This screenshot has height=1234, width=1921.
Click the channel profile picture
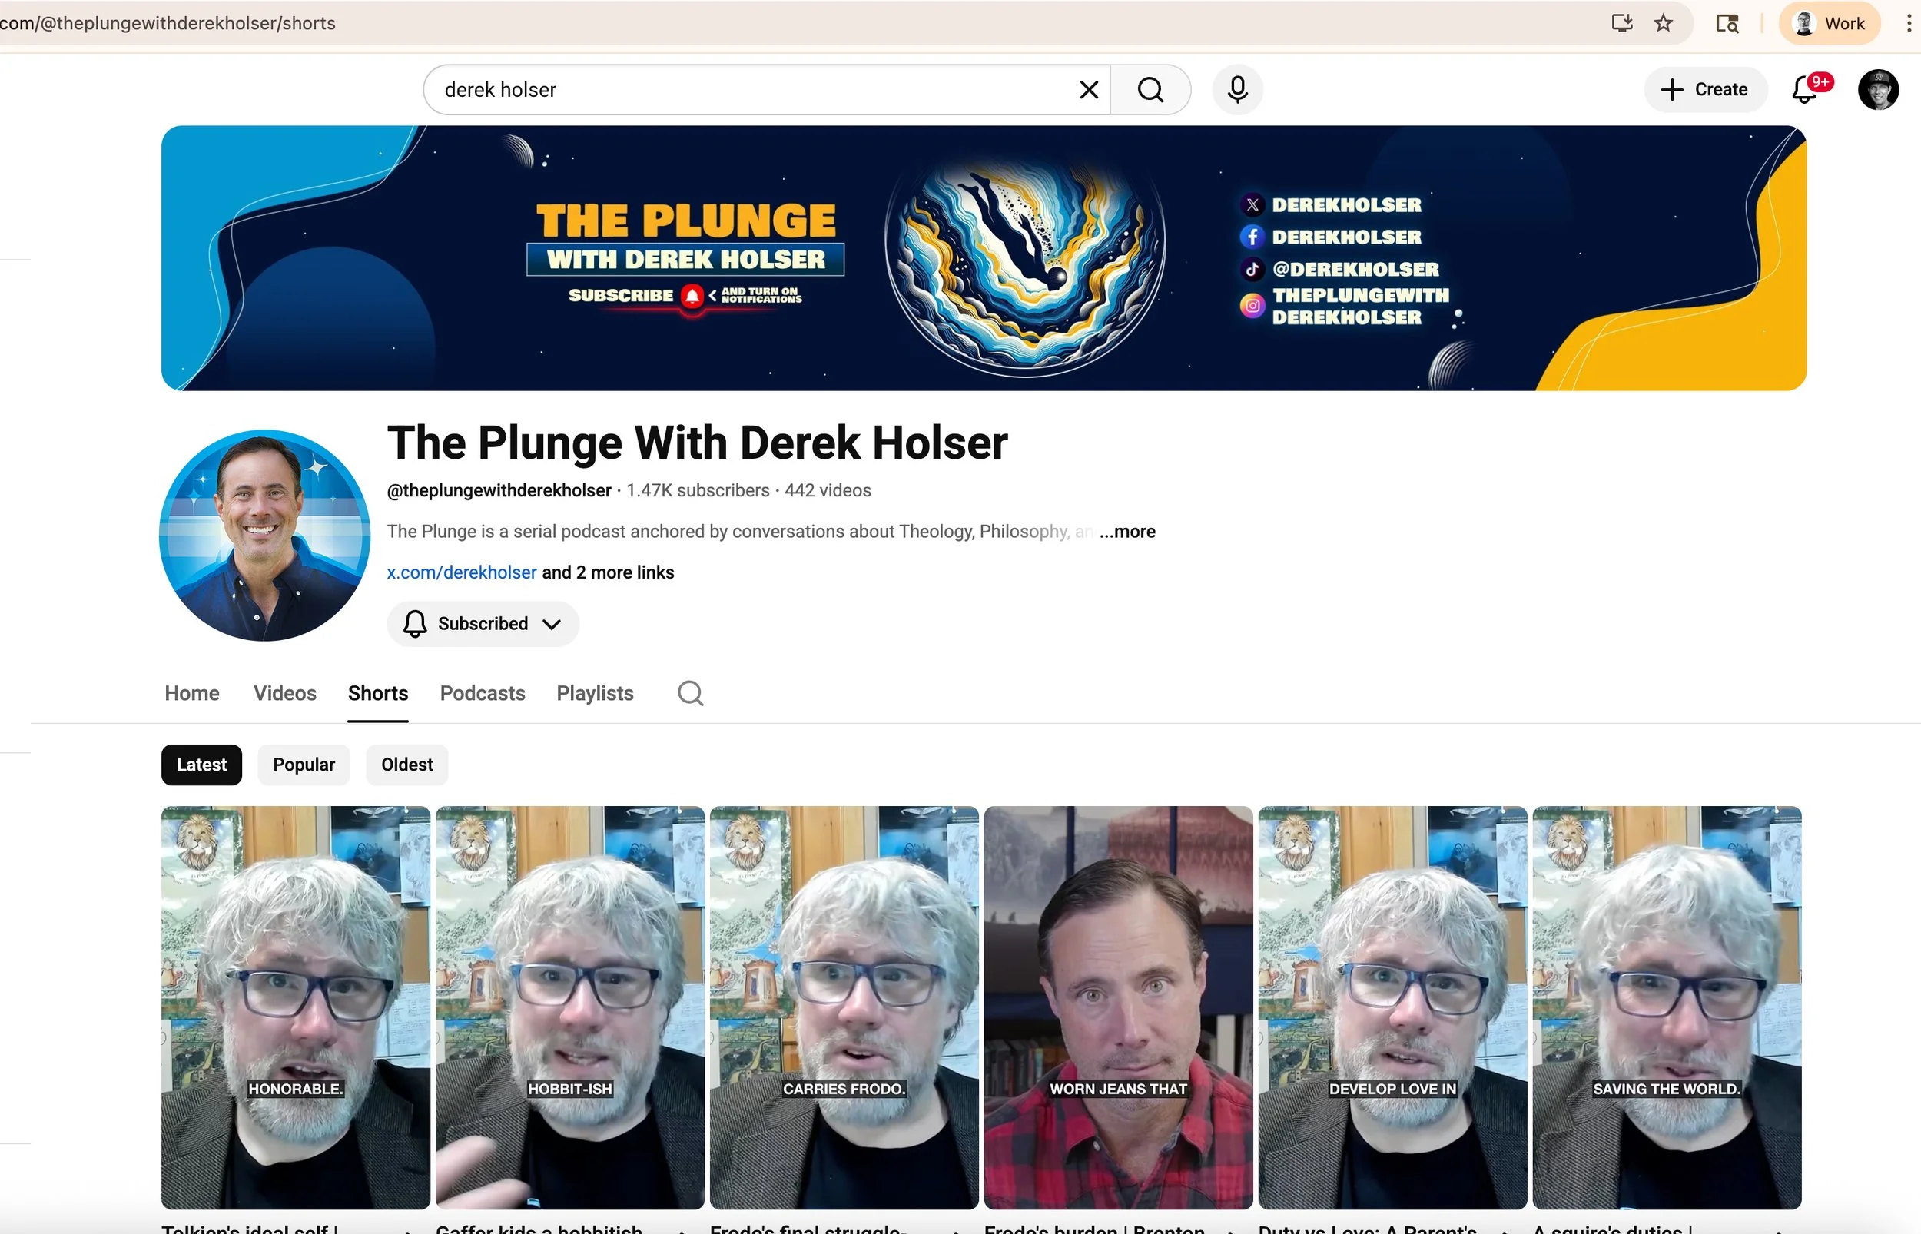click(x=264, y=536)
